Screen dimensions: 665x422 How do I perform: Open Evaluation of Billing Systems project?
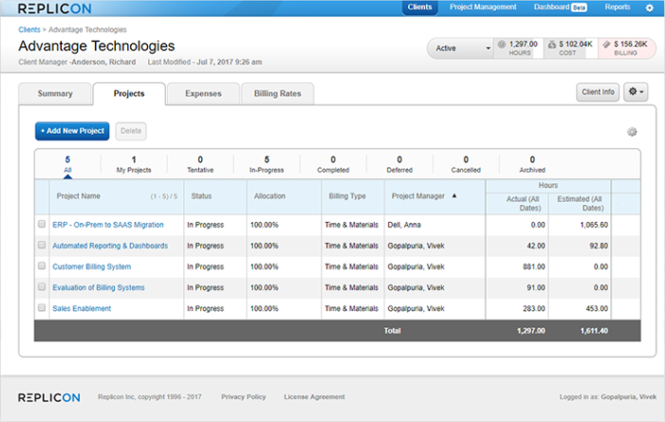pos(99,287)
